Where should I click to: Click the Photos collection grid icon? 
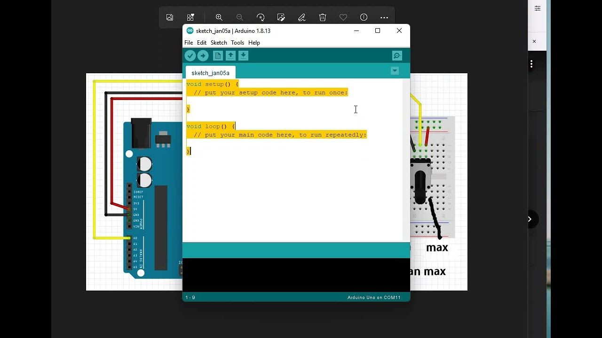(190, 17)
